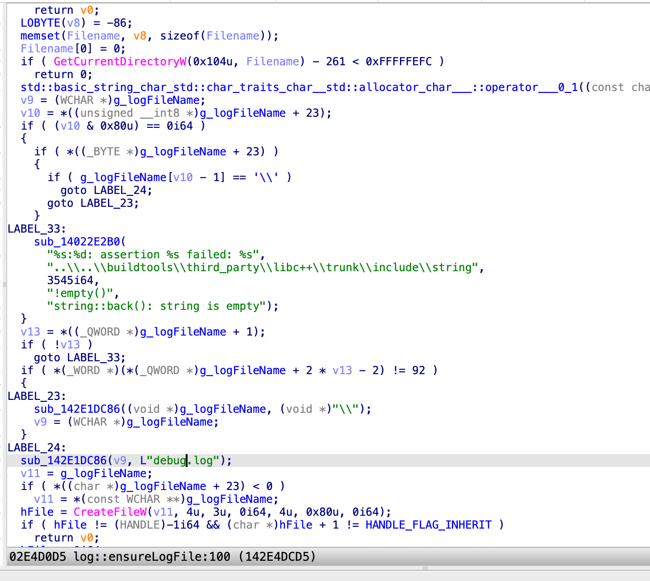Click the HANDLE_FLAG_INHERIT constant
The width and height of the screenshot is (650, 581).
[x=428, y=525]
